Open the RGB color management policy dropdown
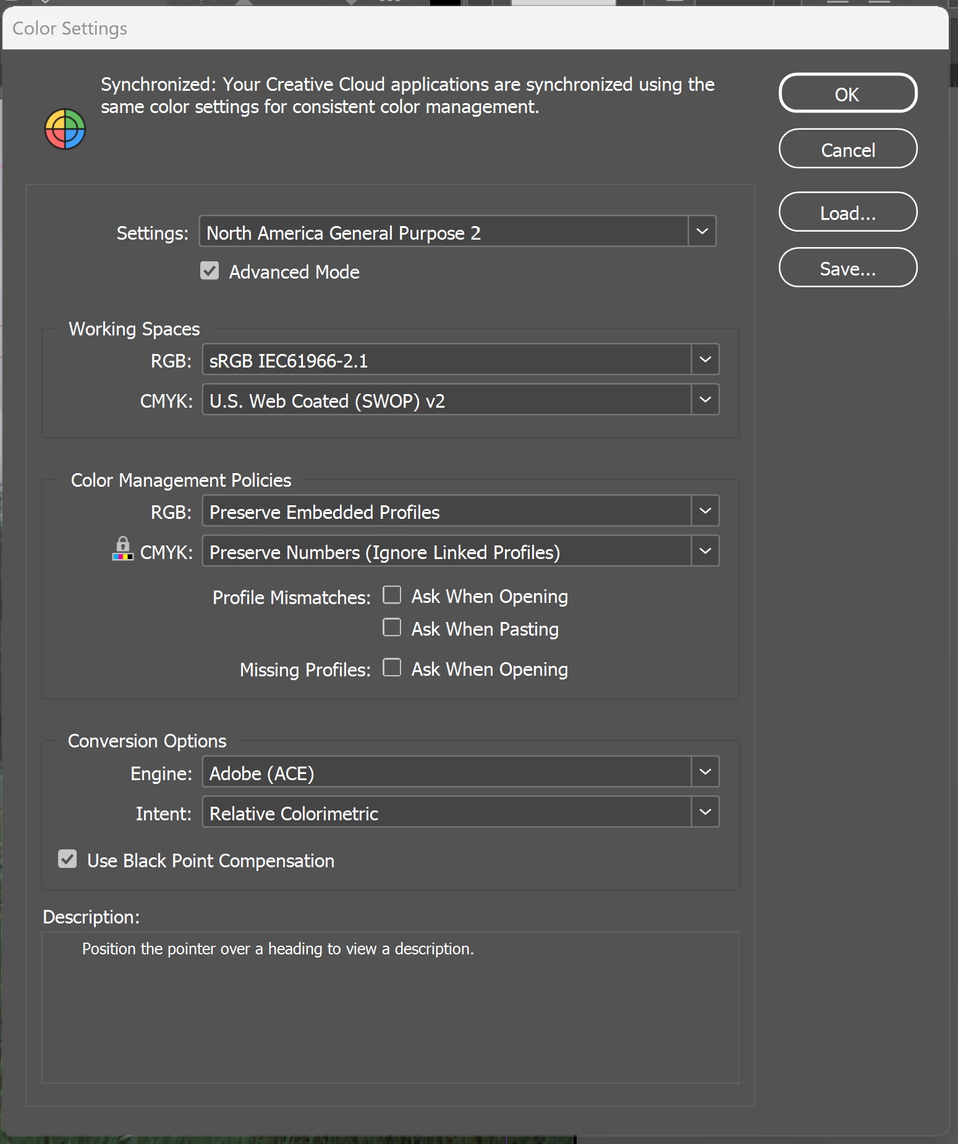 point(460,511)
